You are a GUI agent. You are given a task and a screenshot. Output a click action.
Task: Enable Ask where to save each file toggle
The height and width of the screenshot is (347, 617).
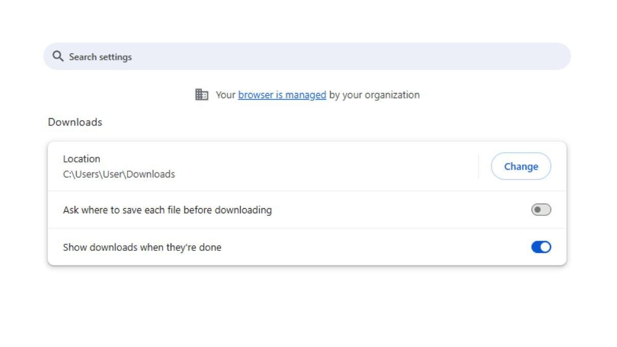coord(541,210)
